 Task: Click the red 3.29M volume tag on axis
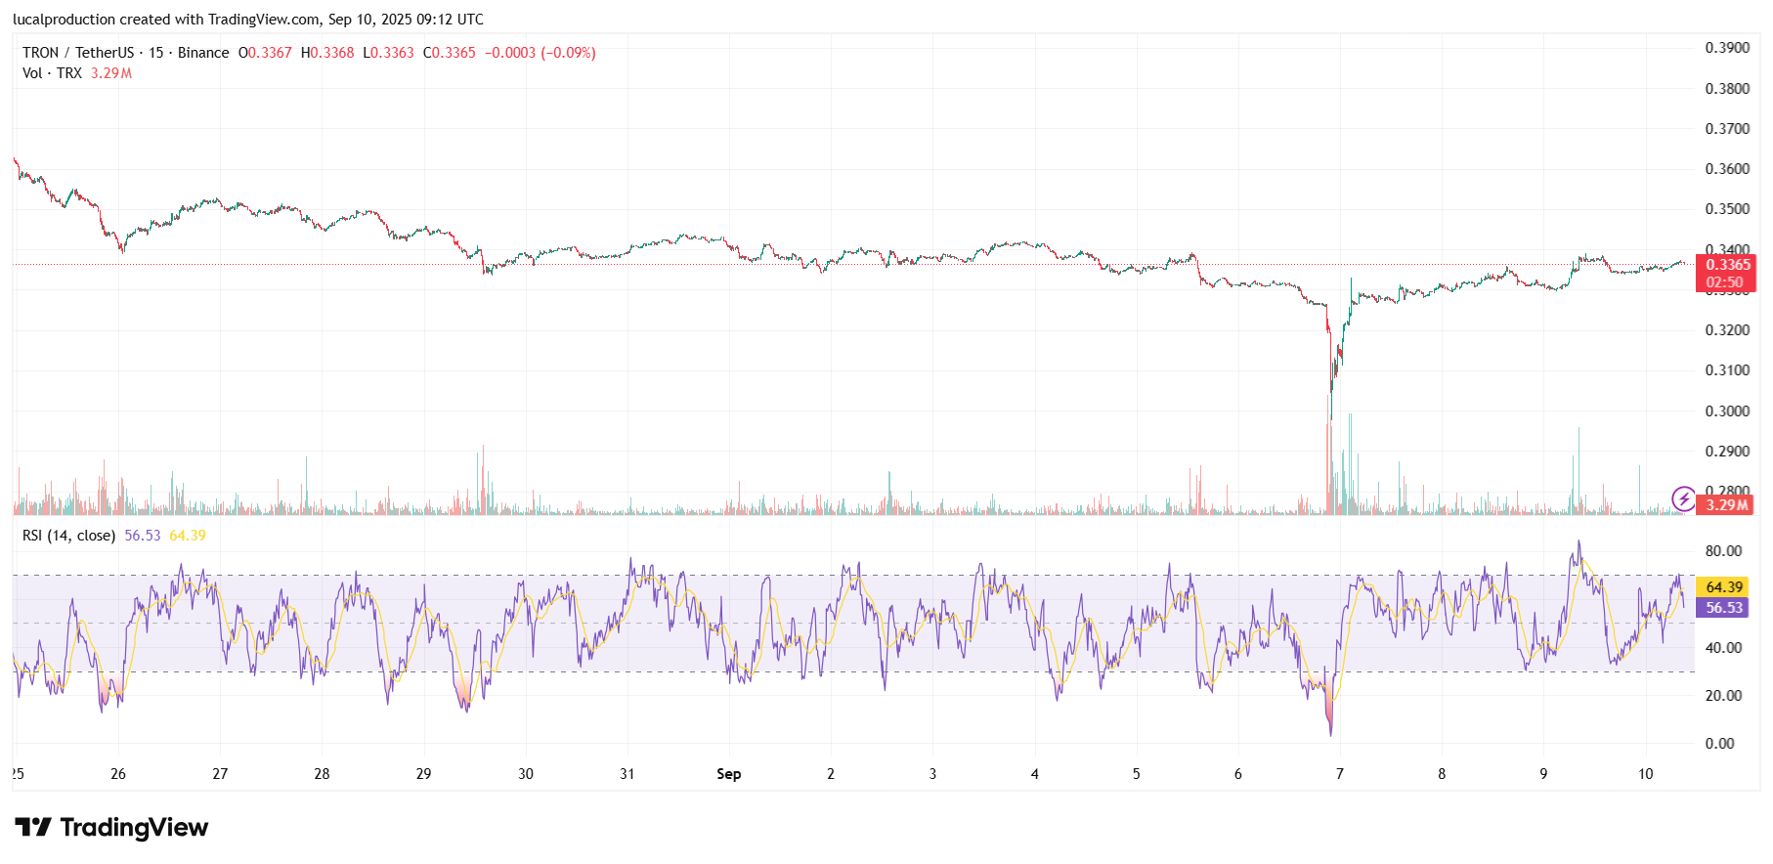click(x=1726, y=505)
